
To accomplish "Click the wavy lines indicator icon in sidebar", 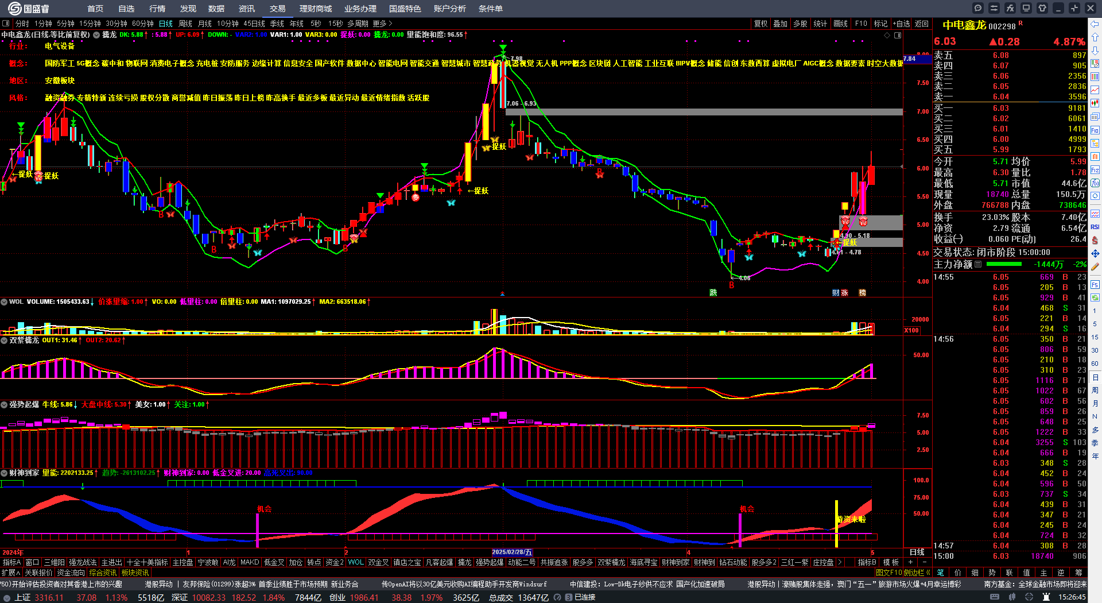I will [x=1095, y=214].
